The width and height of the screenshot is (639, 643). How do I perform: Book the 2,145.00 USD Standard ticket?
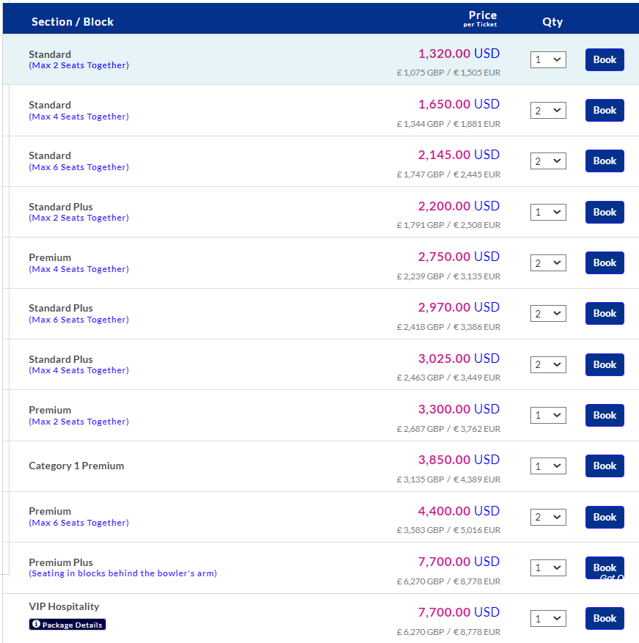605,161
